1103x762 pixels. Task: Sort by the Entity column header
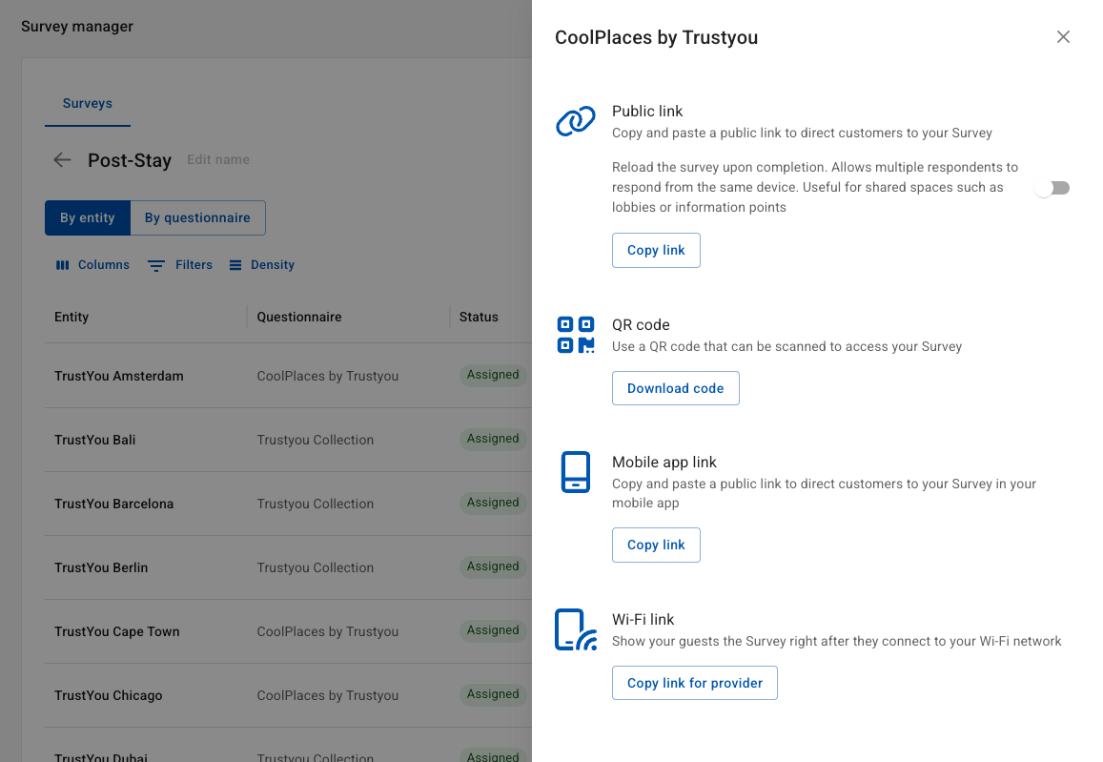tap(71, 318)
